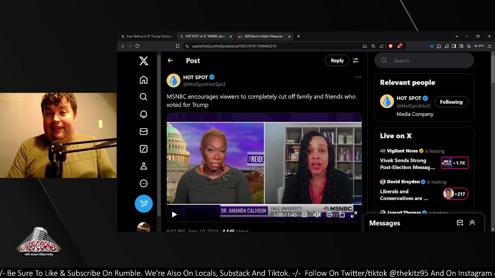Screen dimensions: 495x278
Task: Expand the Messages drawer
Action: coord(472,223)
